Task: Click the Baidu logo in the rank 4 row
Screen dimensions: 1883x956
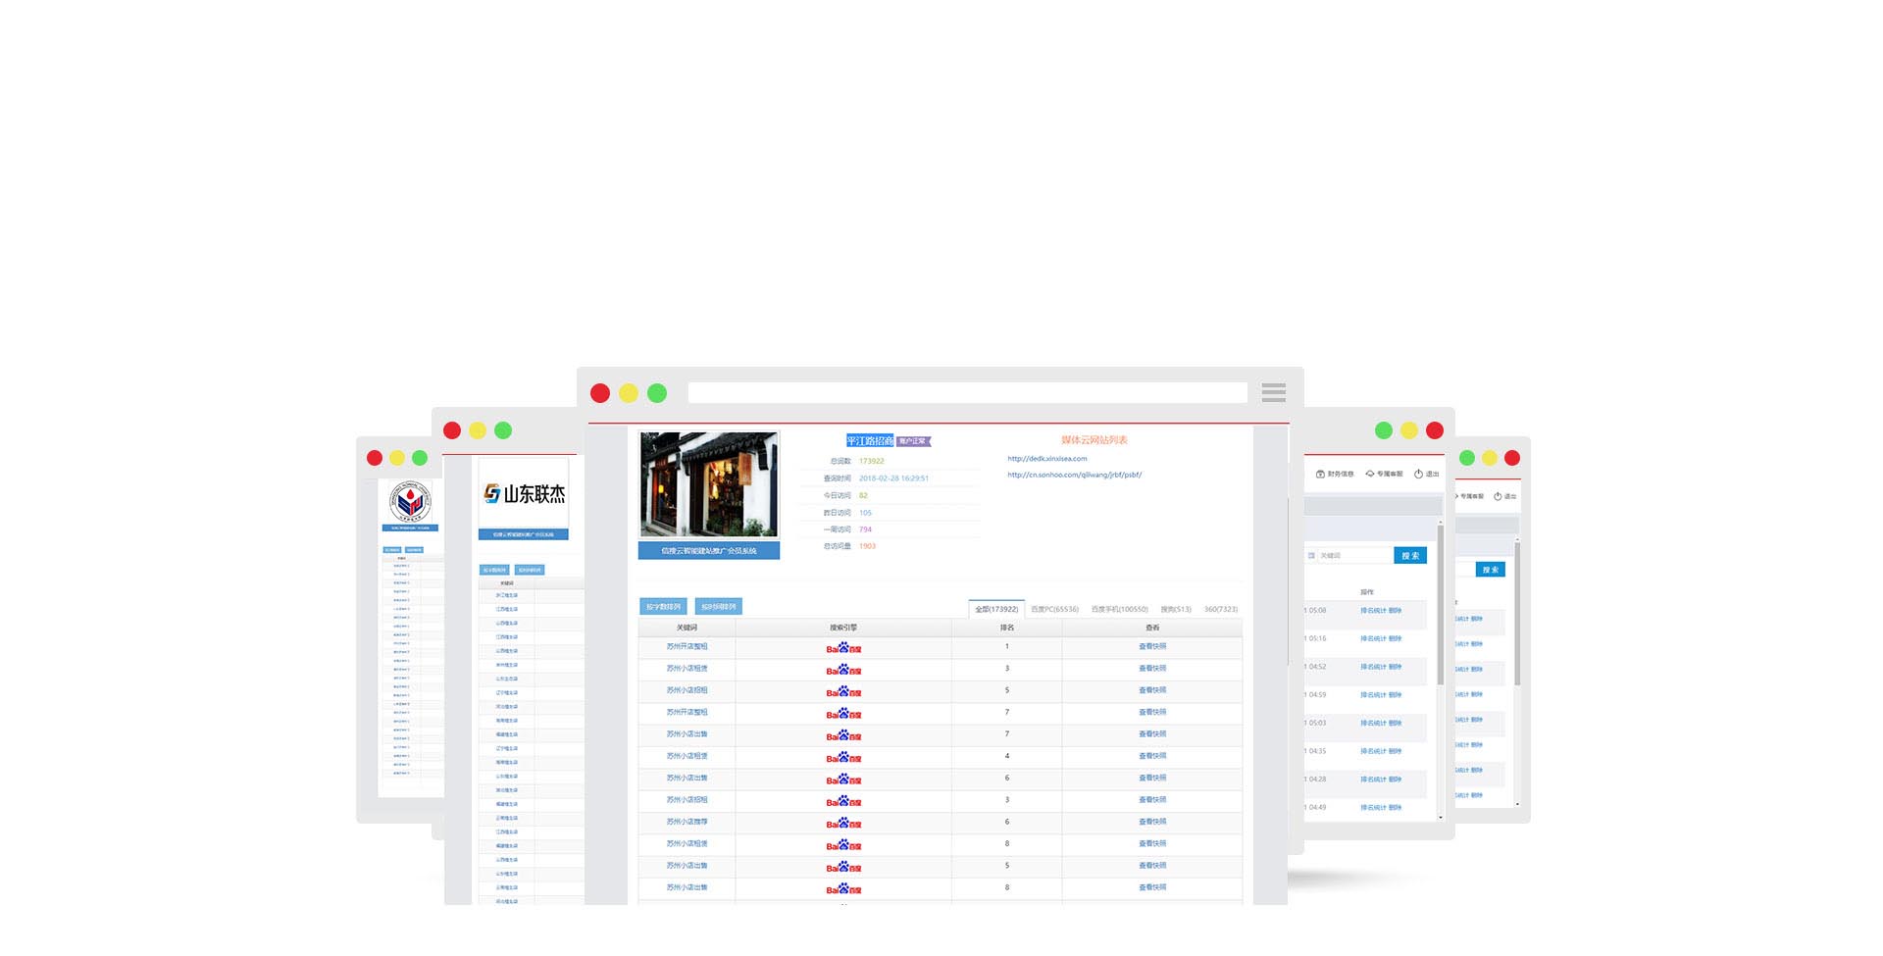Action: point(843,758)
